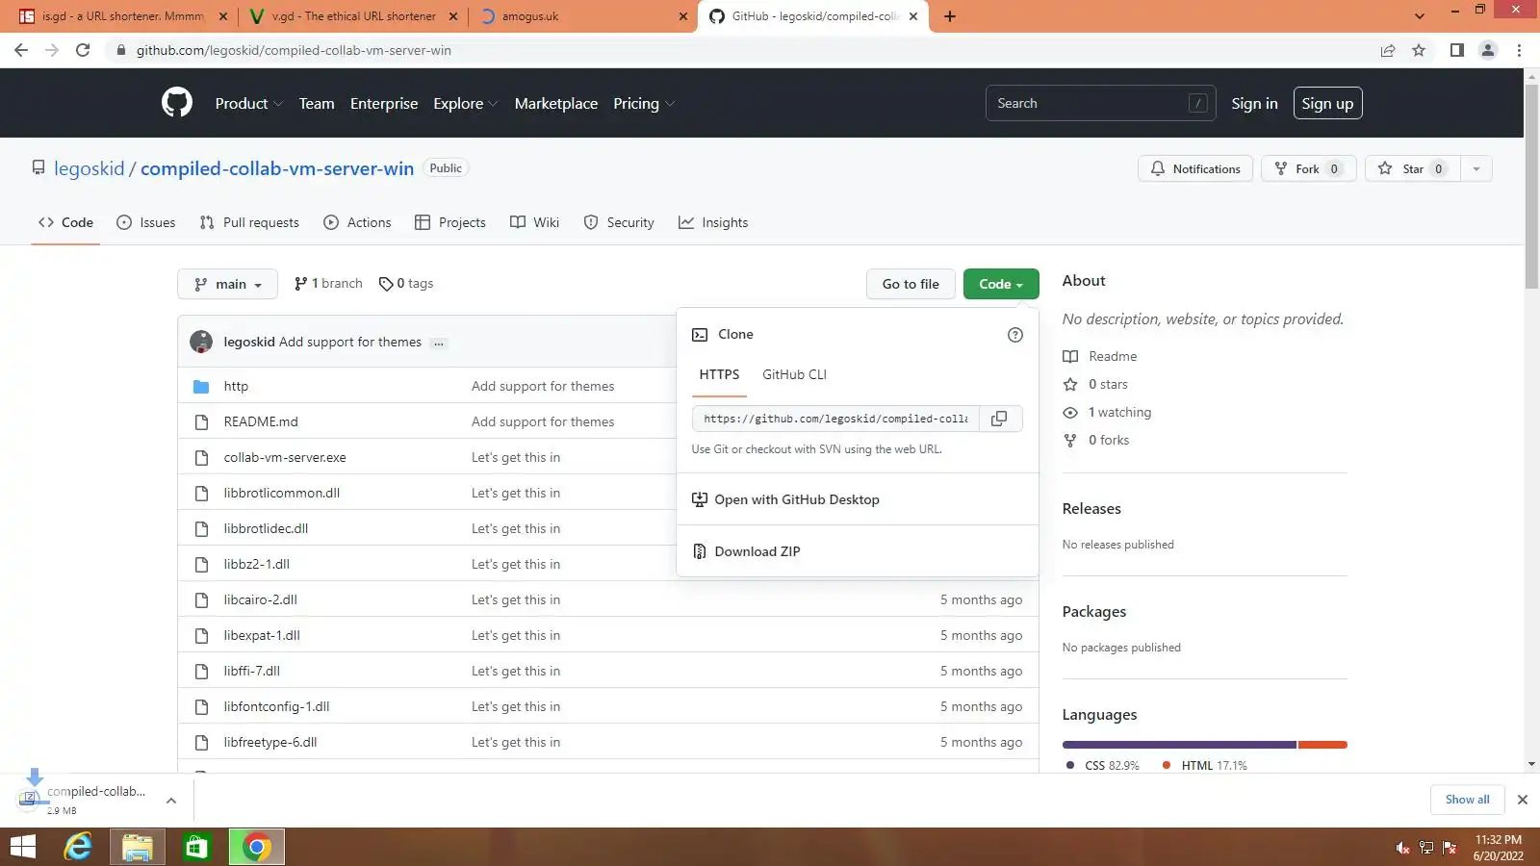The height and width of the screenshot is (866, 1540).
Task: Expand the Pricing menu
Action: coord(643,103)
